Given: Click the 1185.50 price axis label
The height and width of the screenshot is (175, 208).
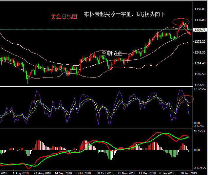Looking at the screenshot, I should (200, 74).
